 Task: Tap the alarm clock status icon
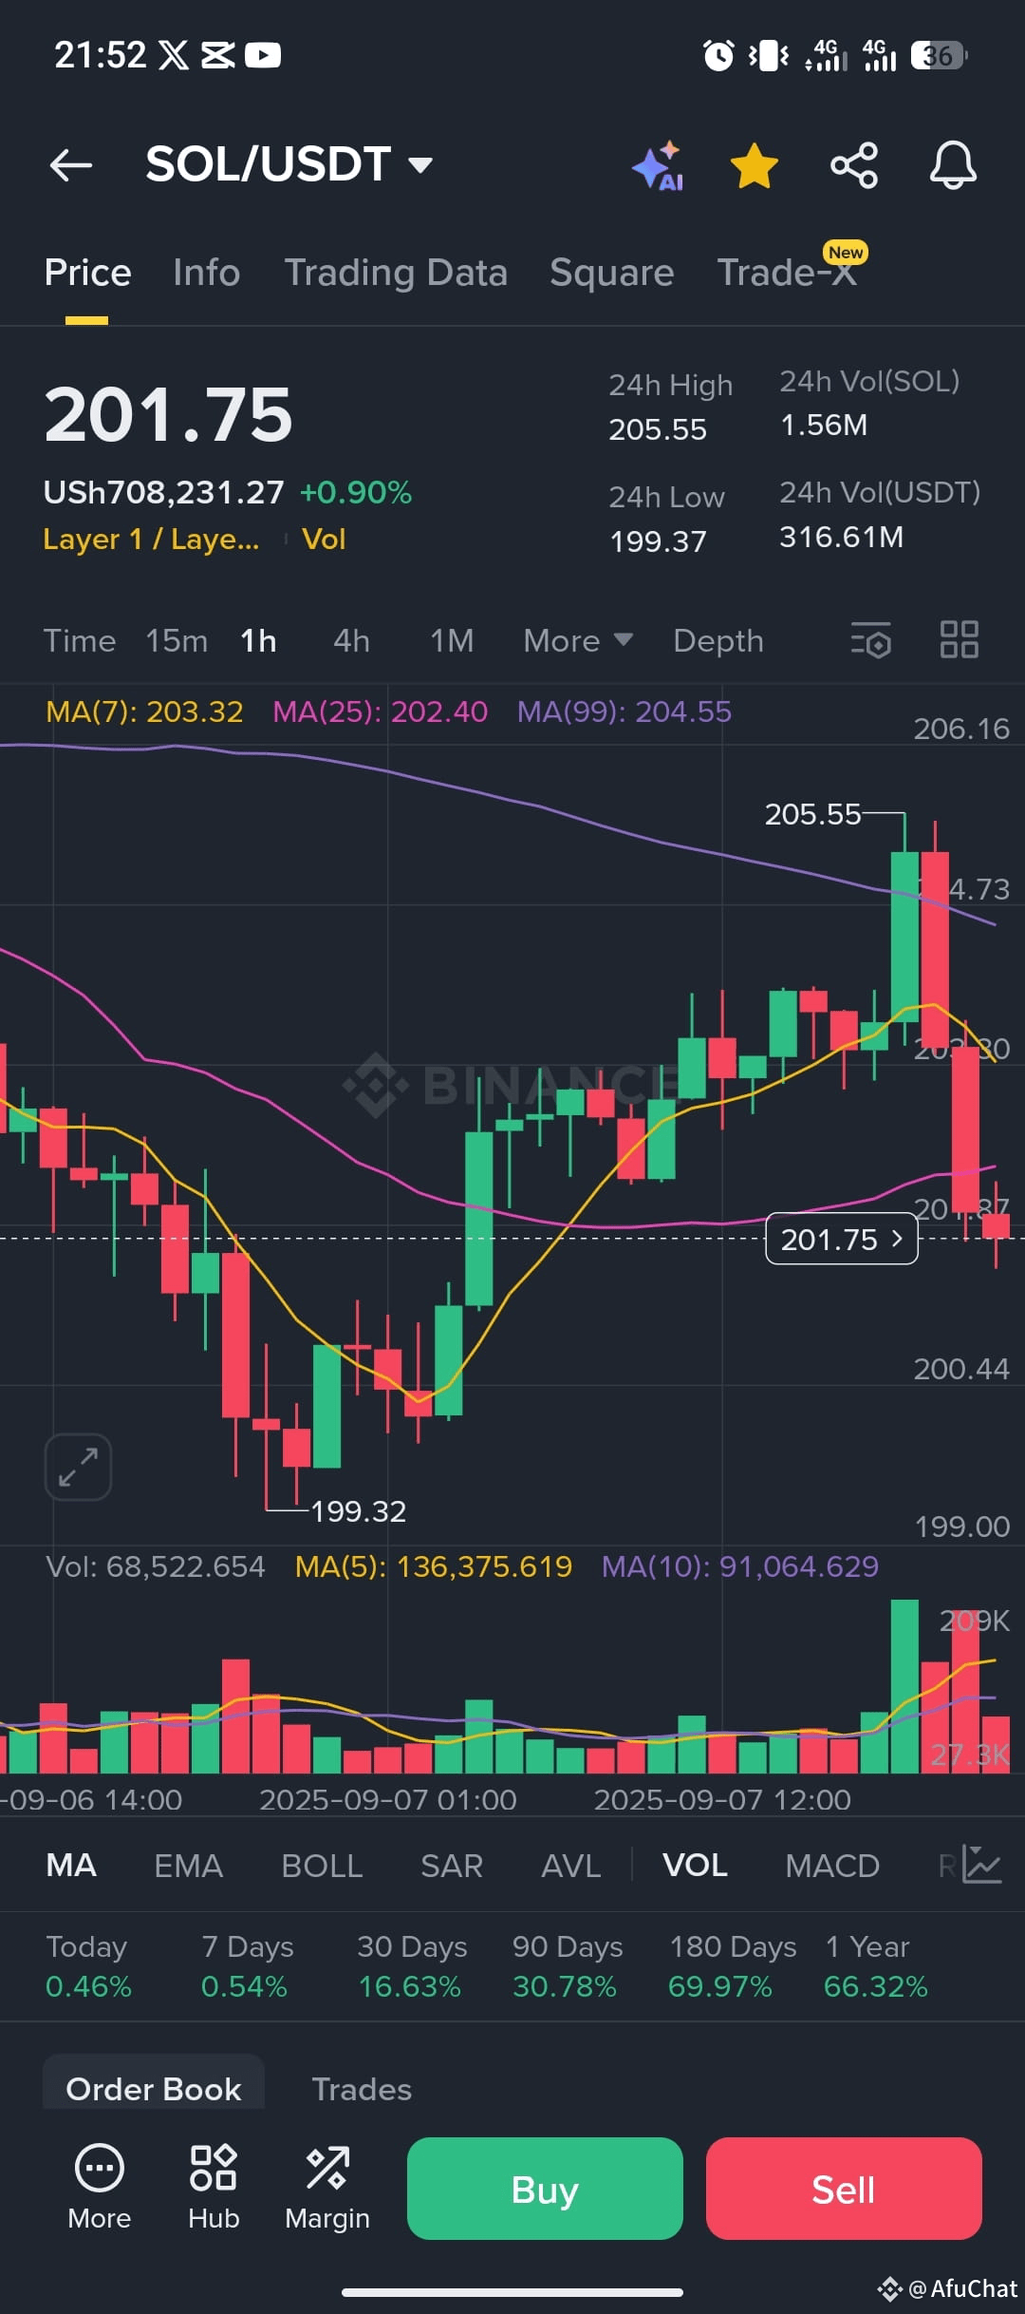pos(718,55)
